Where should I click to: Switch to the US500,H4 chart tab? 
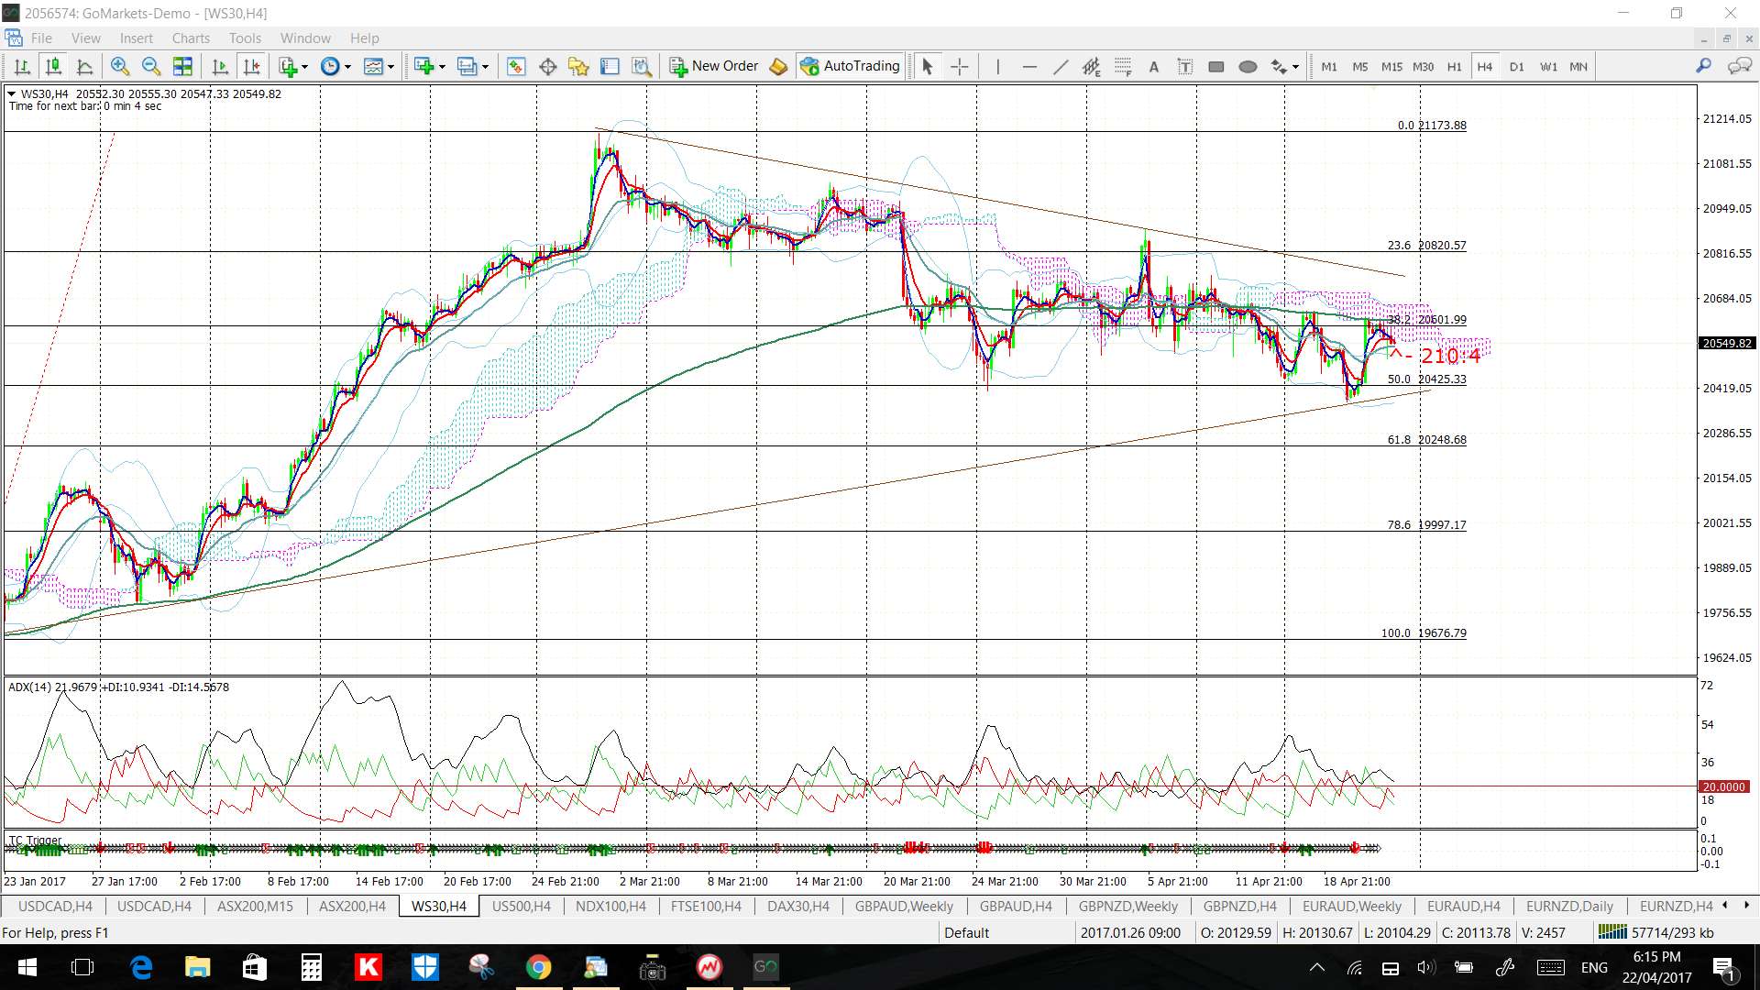point(521,907)
